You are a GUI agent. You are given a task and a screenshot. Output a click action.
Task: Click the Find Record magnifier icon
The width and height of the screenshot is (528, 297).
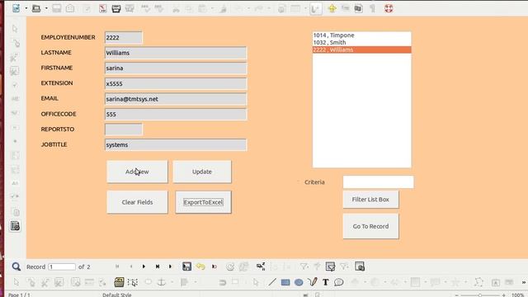[x=16, y=266]
